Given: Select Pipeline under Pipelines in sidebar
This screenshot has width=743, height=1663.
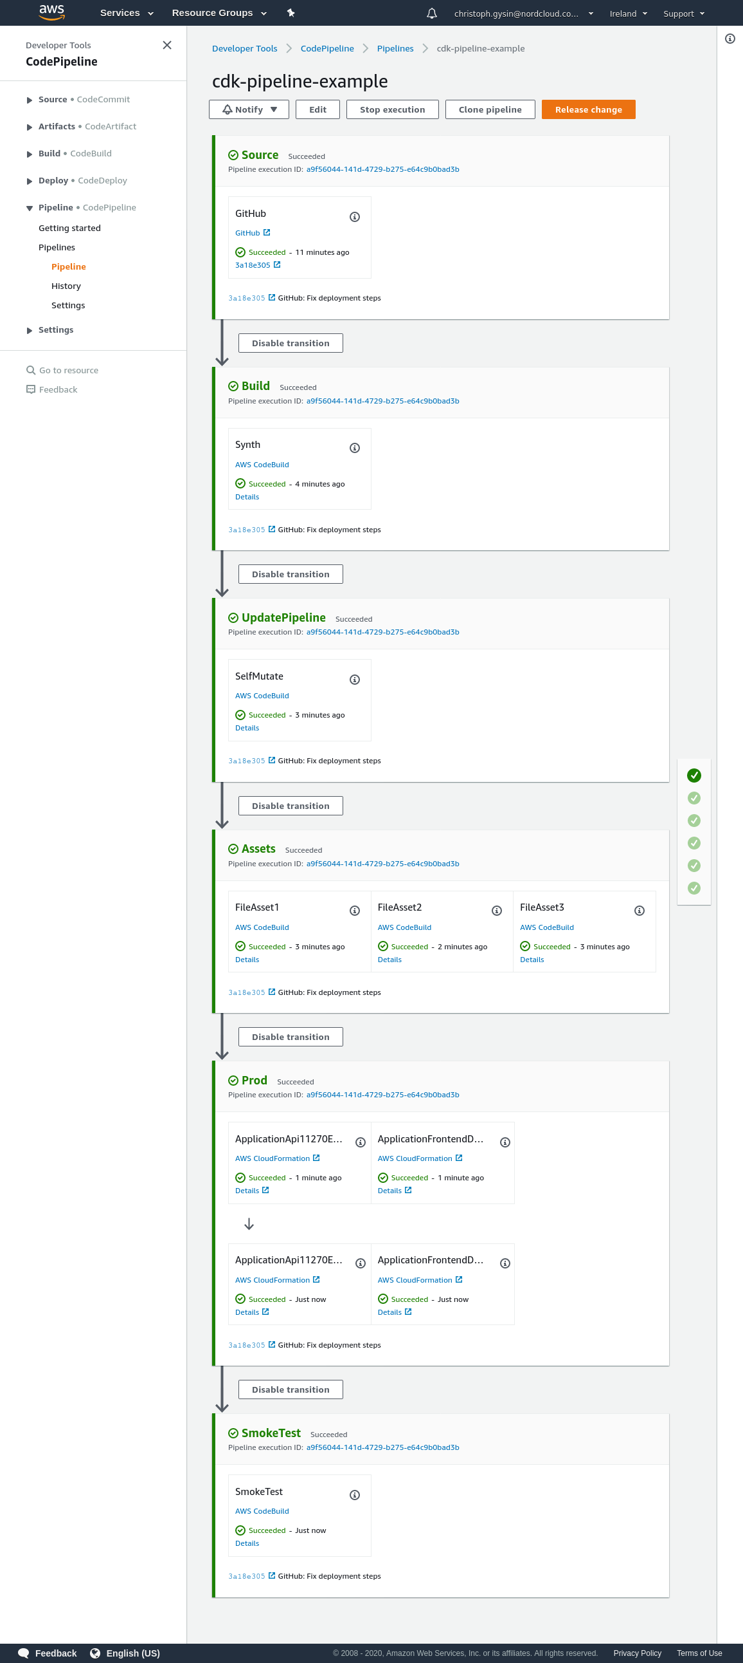Looking at the screenshot, I should coord(68,267).
